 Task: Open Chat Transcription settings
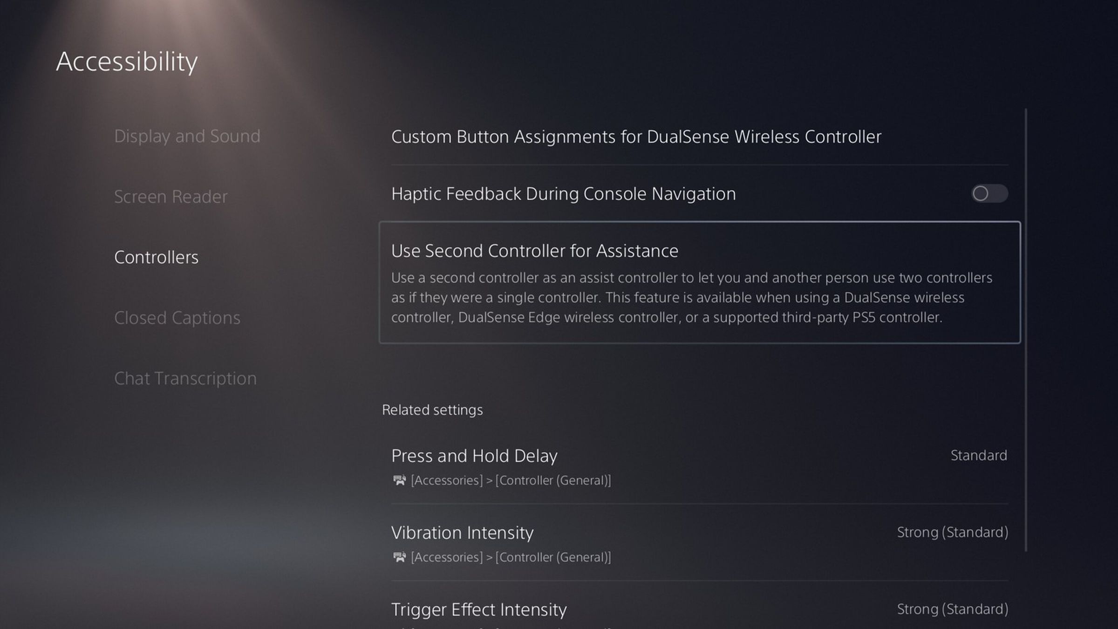point(186,377)
